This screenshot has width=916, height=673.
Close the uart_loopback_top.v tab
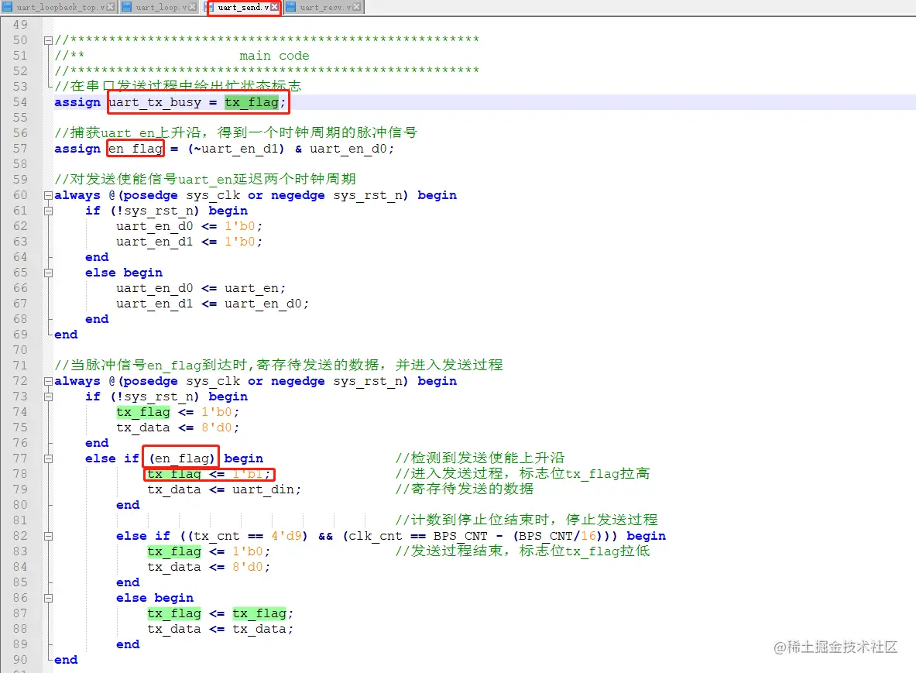(111, 7)
